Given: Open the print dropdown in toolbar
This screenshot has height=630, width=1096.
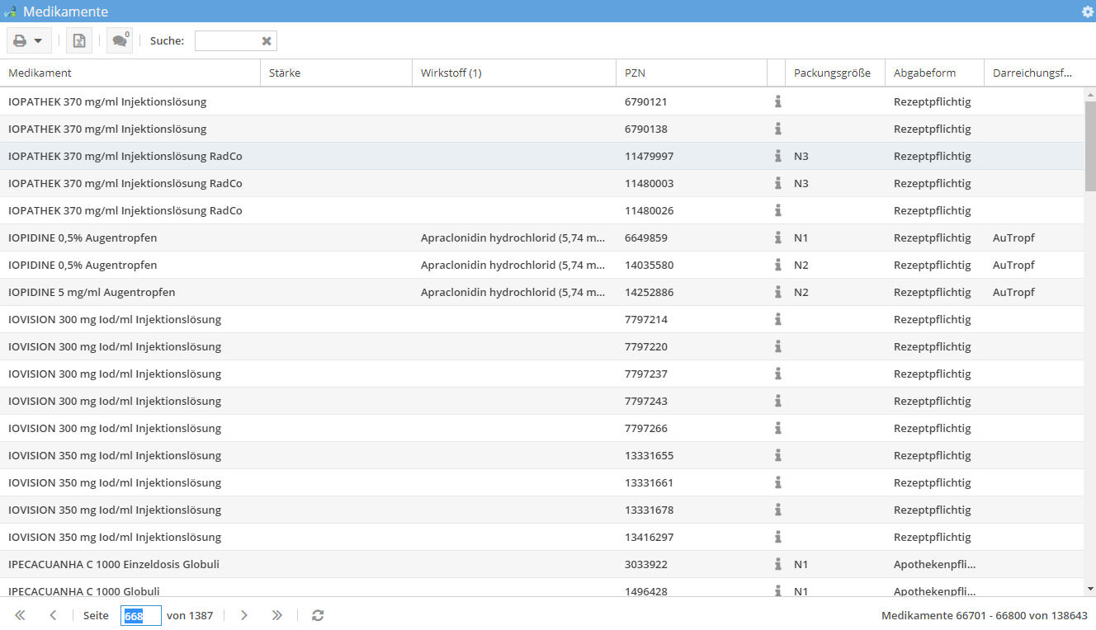Looking at the screenshot, I should [29, 40].
